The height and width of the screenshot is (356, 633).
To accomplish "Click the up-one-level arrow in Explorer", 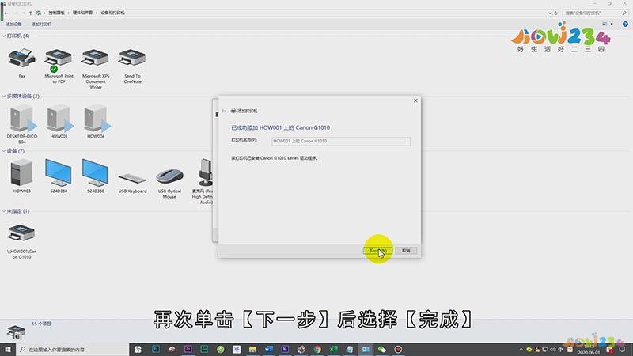I will (x=30, y=13).
